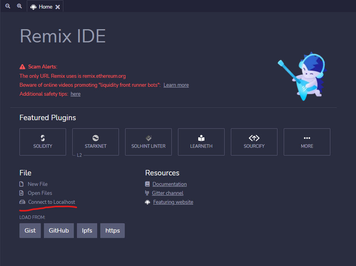
Task: Activate the Solidity plugin
Action: [x=43, y=142]
